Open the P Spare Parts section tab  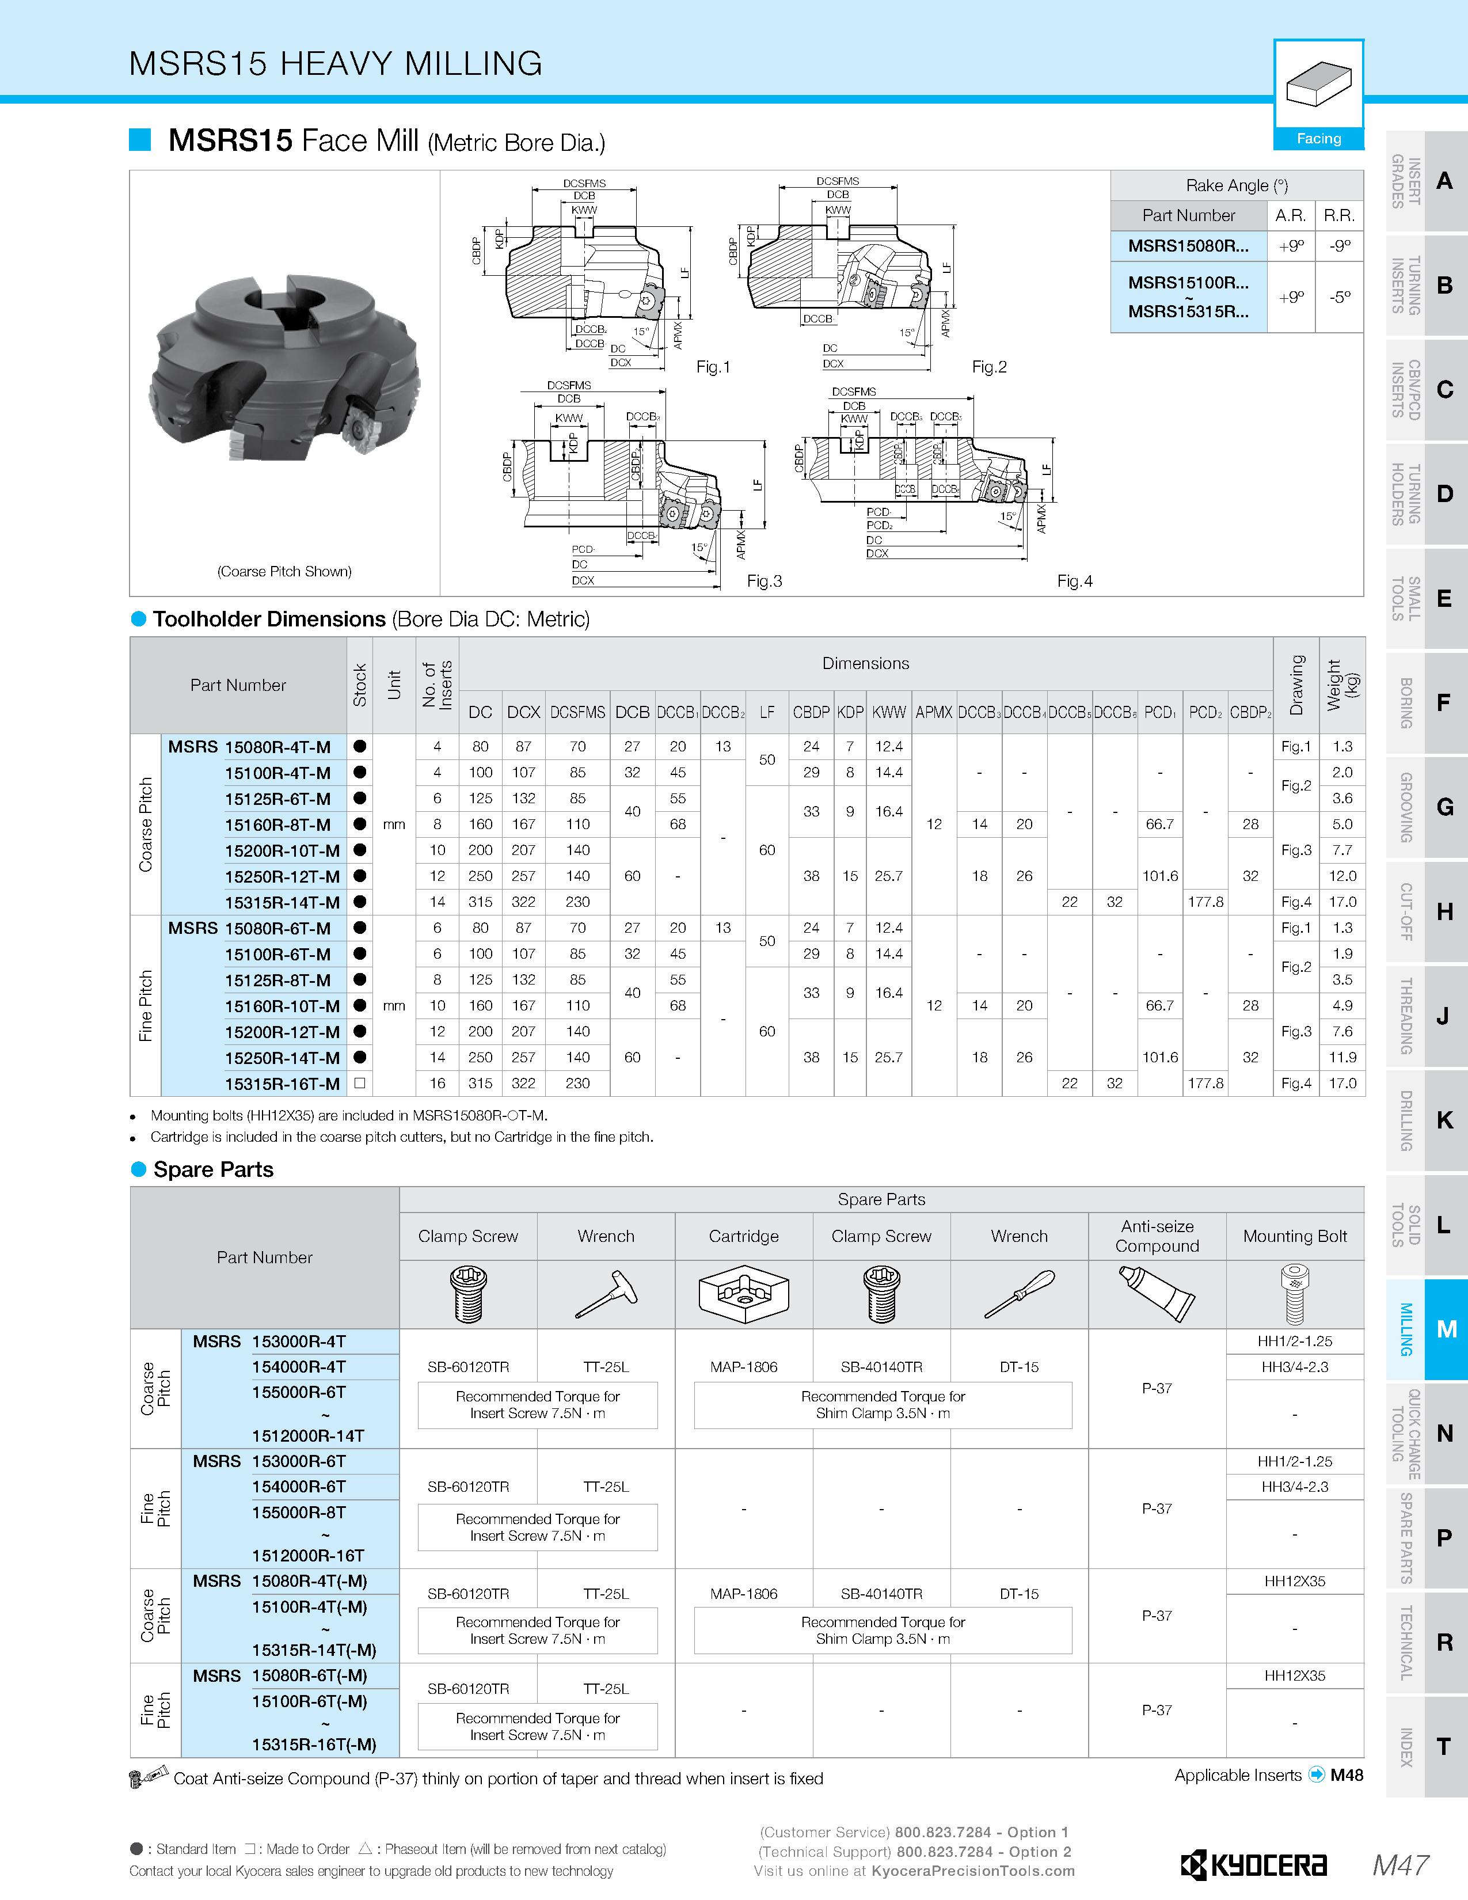1426,1538
